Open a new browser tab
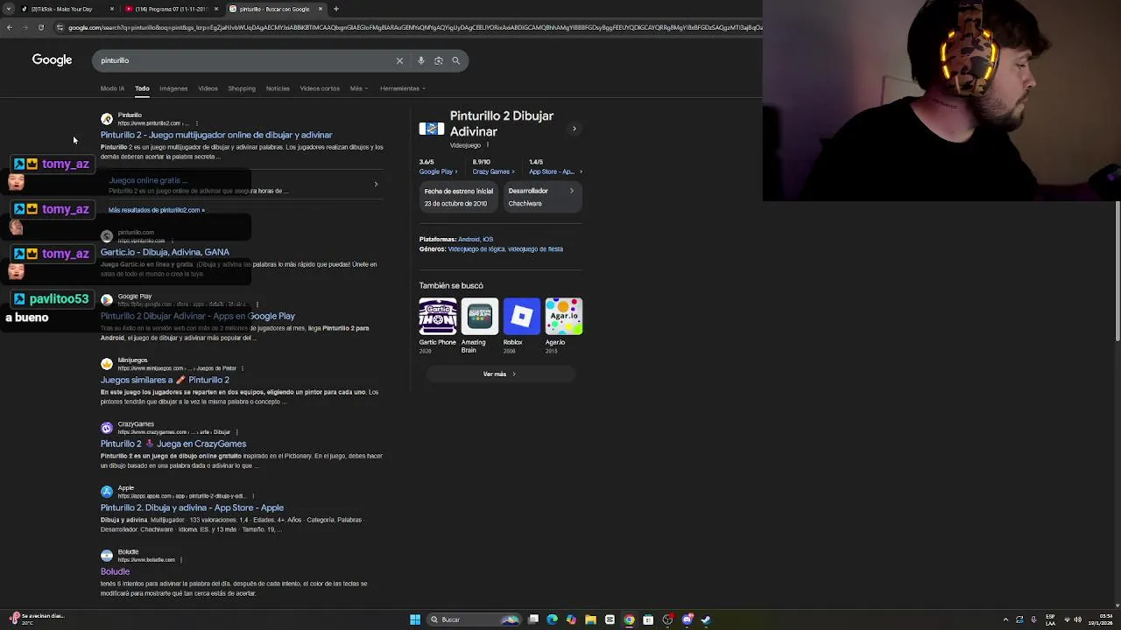 [335, 9]
